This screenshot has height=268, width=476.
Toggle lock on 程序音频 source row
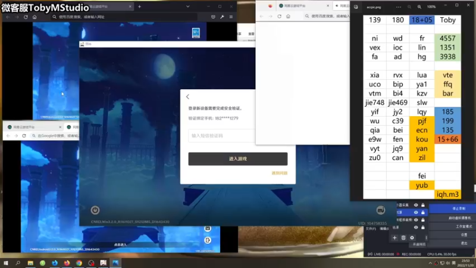coord(423,220)
